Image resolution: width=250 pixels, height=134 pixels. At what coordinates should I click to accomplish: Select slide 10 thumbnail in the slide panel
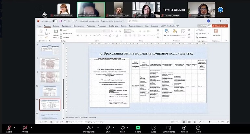50,91
